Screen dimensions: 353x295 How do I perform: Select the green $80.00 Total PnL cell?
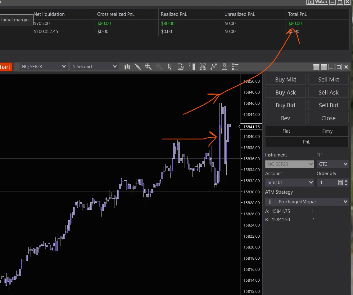coord(295,23)
